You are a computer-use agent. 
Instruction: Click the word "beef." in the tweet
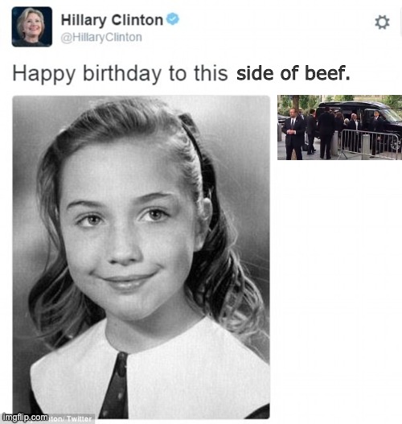327,73
